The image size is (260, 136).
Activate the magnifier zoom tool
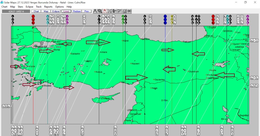100,11
